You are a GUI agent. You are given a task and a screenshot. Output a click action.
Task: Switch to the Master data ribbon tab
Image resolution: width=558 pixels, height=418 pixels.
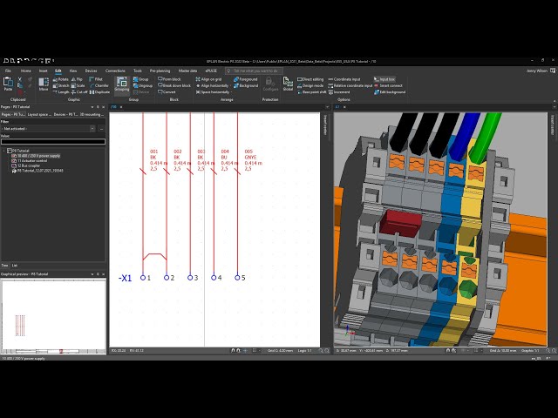[187, 71]
